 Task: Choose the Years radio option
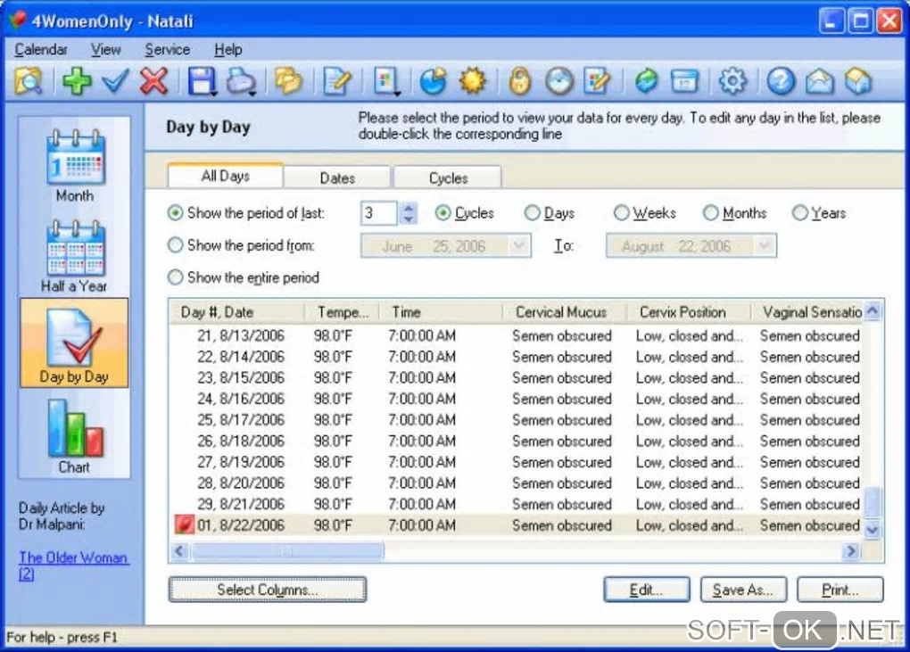(799, 213)
